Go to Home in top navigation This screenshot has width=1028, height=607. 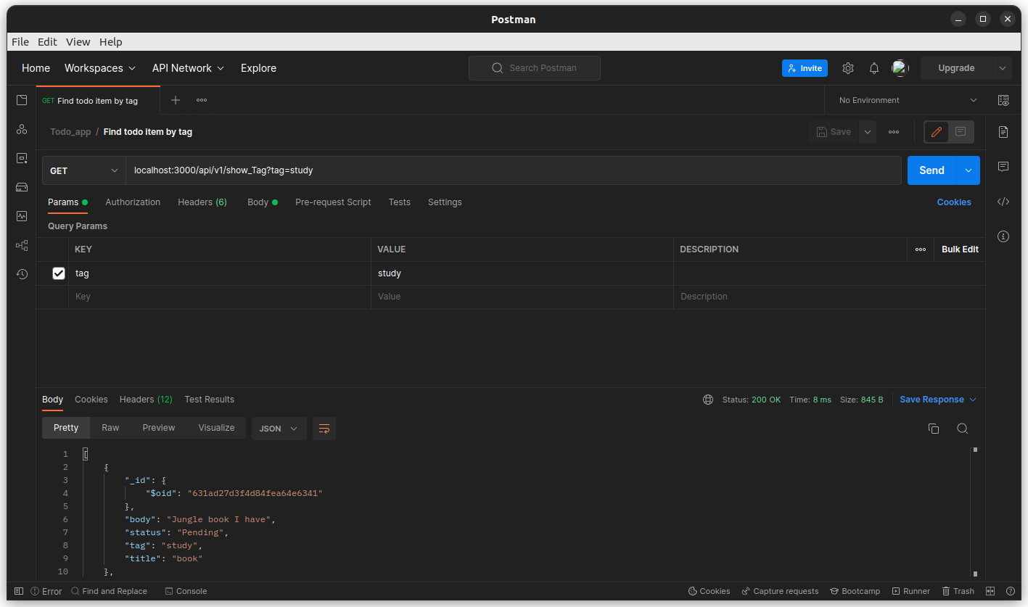pos(36,68)
